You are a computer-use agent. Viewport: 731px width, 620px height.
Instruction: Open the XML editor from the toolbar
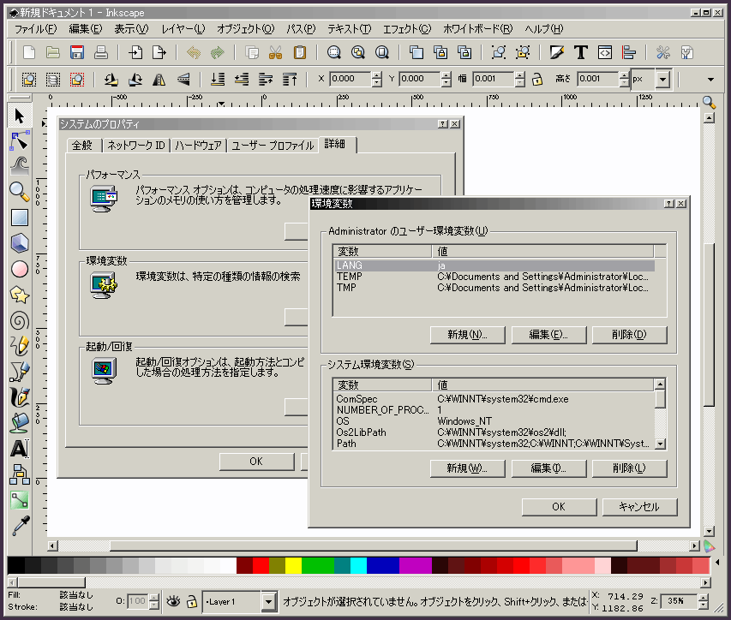(x=604, y=52)
